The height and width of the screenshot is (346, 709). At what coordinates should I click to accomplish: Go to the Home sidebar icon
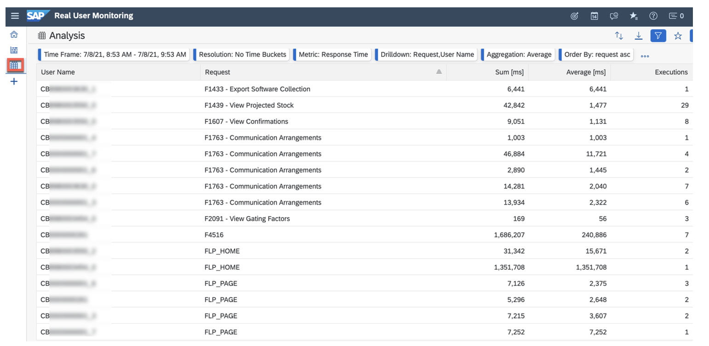(x=14, y=34)
